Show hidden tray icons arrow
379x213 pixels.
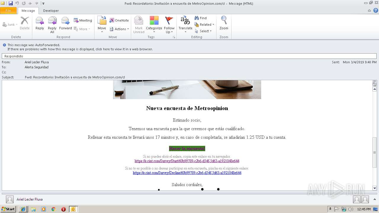pyautogui.click(x=330, y=209)
